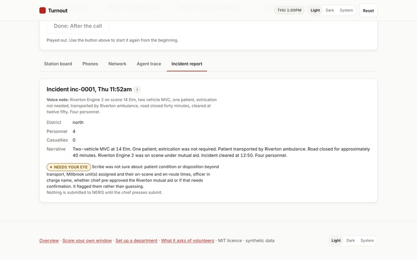Viewport: 417px width, 260px height.
Task: Click the MIT licence footer text
Action: [x=230, y=240]
